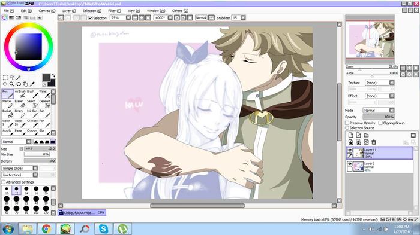The image size is (420, 235).
Task: Open the zoom percentage 25% dropdown
Action: point(128,17)
